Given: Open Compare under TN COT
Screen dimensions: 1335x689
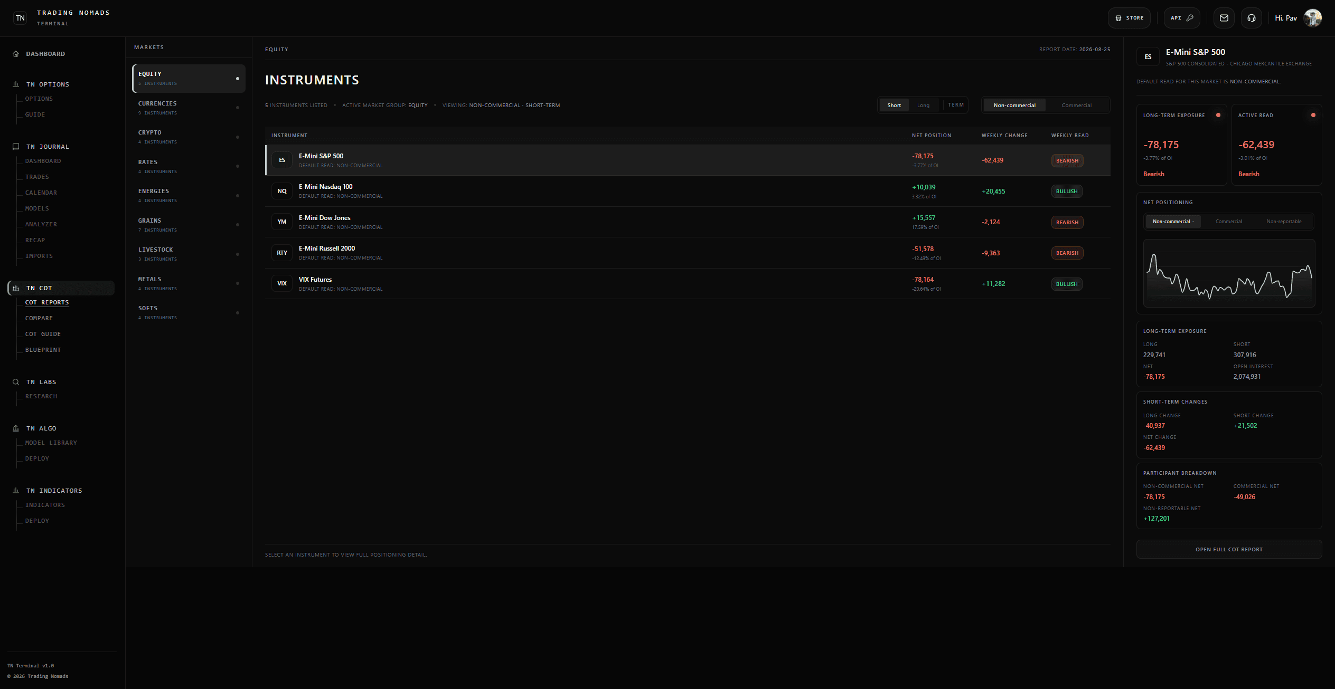Looking at the screenshot, I should click(39, 318).
